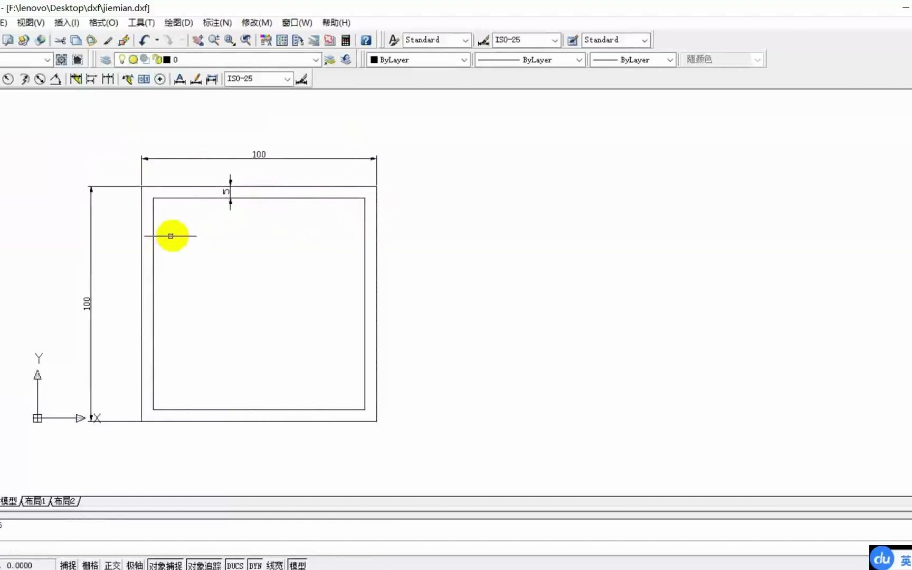Click the Tolerance tool icon
This screenshot has height=570, width=912.
click(144, 79)
